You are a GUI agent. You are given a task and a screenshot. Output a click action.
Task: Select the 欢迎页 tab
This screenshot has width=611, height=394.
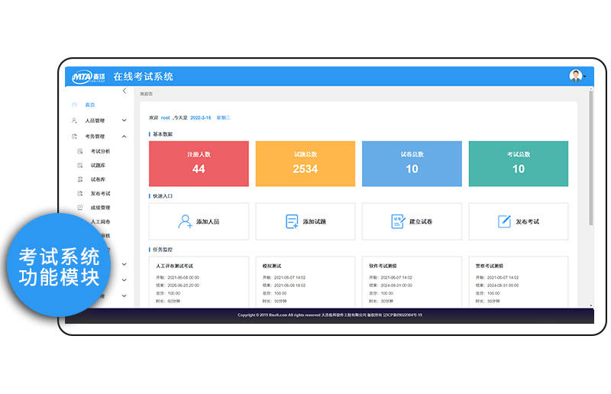146,94
